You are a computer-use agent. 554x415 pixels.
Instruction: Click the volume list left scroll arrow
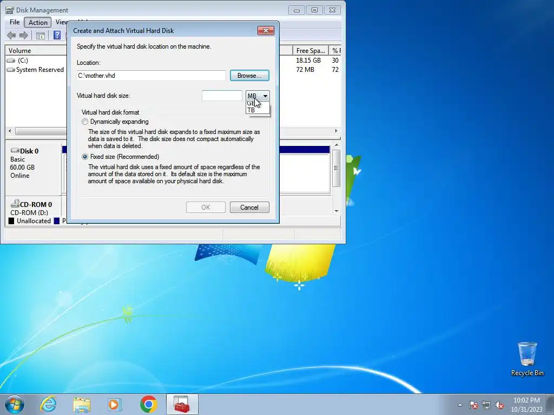click(x=10, y=131)
